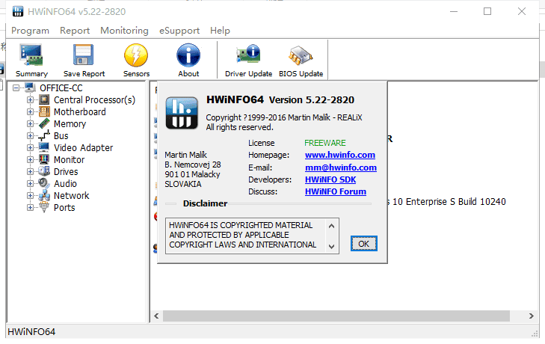Click the About info icon
The height and width of the screenshot is (344, 545).
[x=188, y=56]
